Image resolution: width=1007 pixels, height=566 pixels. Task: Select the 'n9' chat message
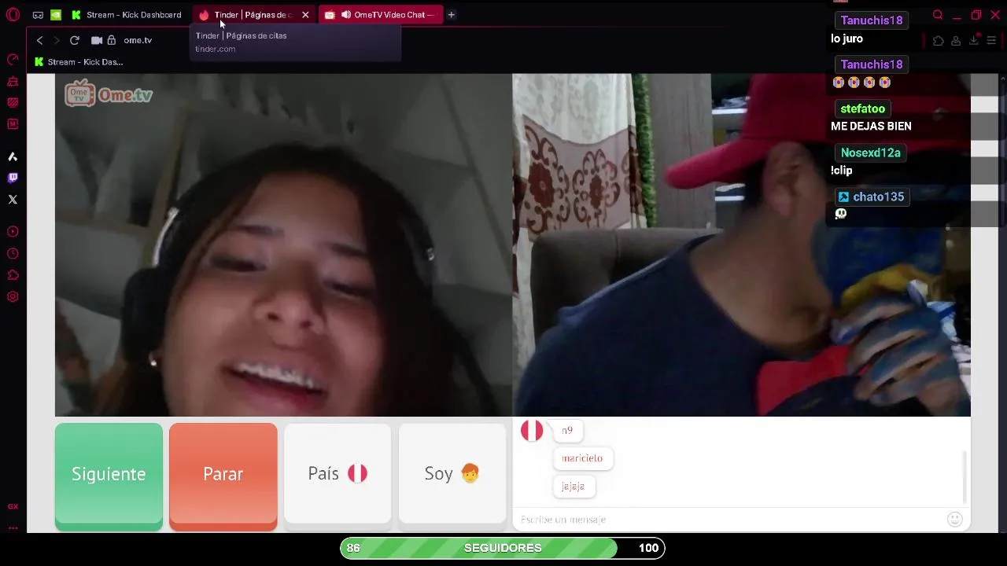[x=567, y=431]
